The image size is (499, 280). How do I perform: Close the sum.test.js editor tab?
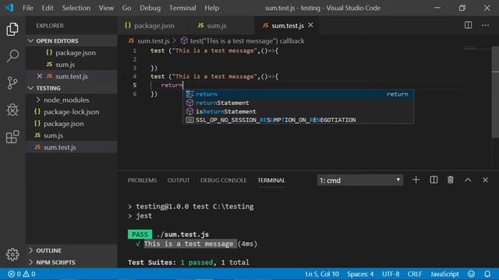(310, 25)
